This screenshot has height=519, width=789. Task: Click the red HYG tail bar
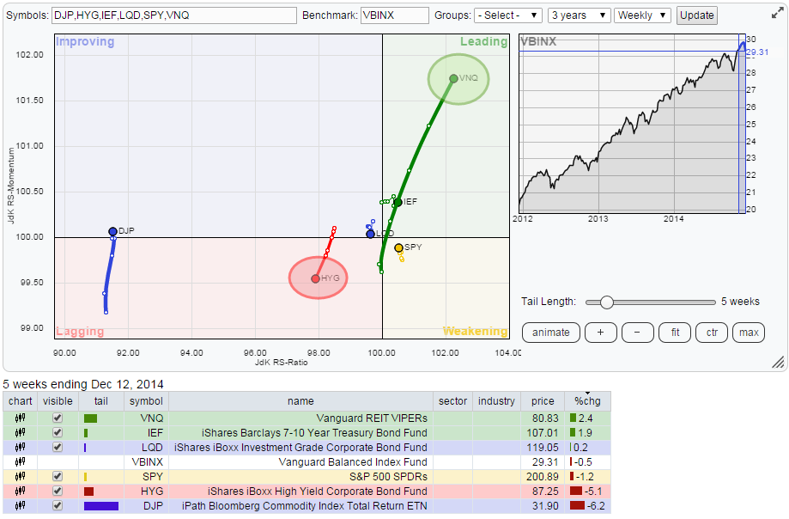pos(88,492)
